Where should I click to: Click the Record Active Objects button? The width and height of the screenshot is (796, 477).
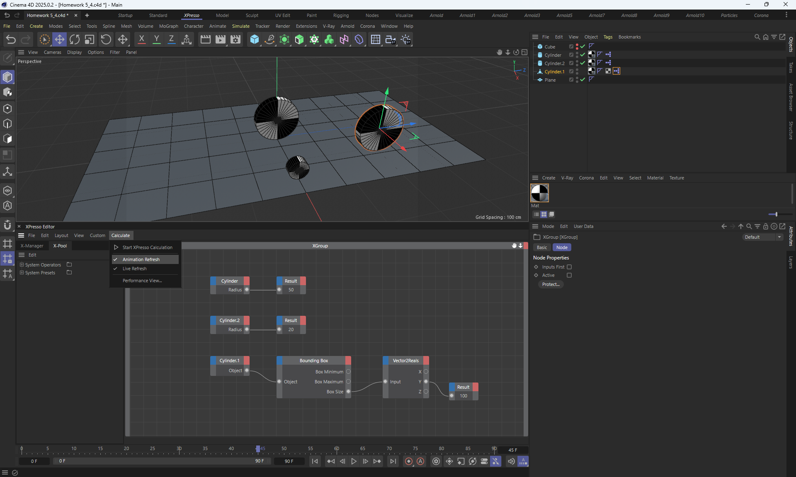point(409,461)
